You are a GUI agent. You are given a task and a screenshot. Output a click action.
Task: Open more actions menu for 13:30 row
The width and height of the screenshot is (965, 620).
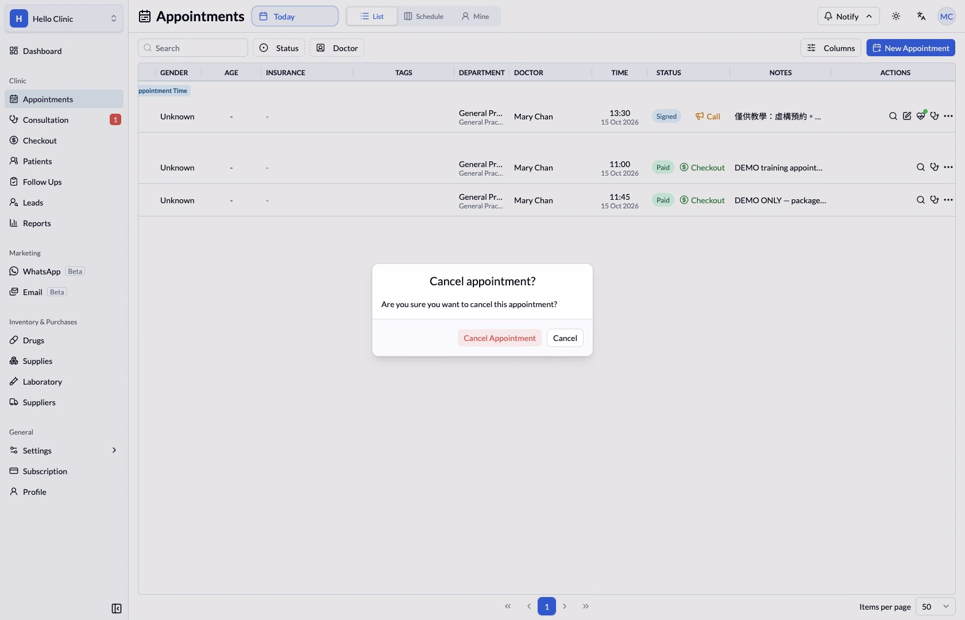(x=948, y=116)
